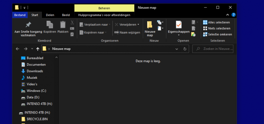The image size is (264, 124).
Task: Pin to Quick access with the pin icon
Action: click(28, 25)
